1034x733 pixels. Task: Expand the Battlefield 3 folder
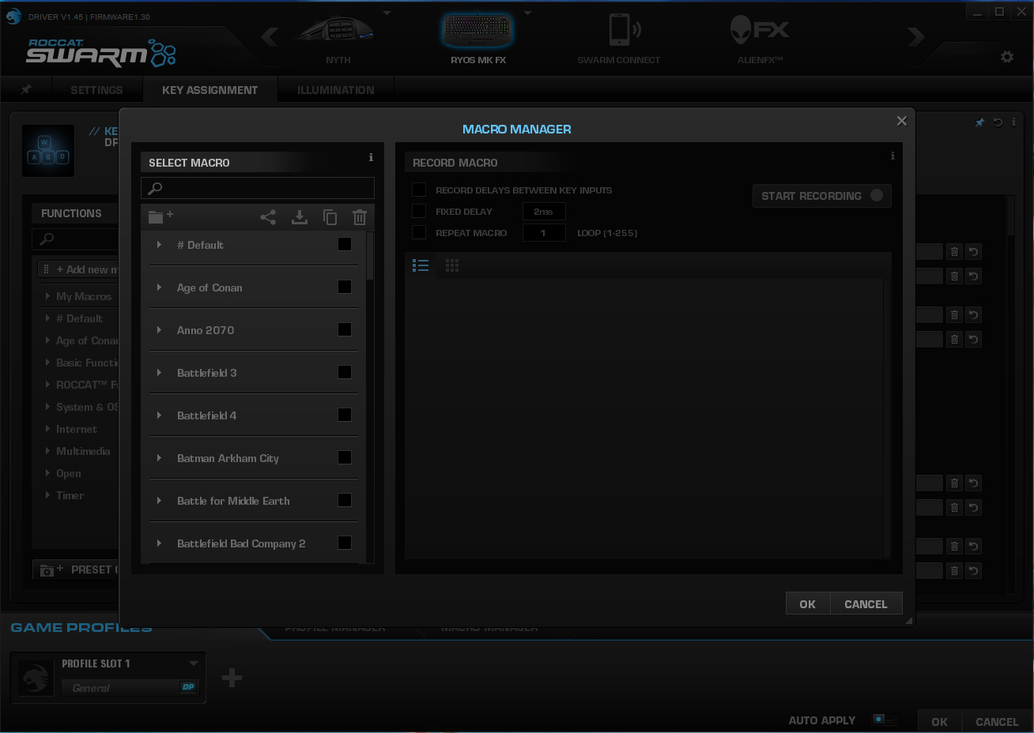[x=159, y=373]
